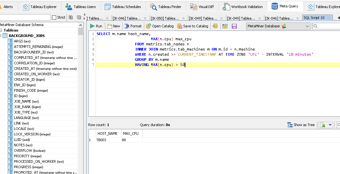Format the SQL code
This screenshot has width=340, height=174.
pos(133,26)
